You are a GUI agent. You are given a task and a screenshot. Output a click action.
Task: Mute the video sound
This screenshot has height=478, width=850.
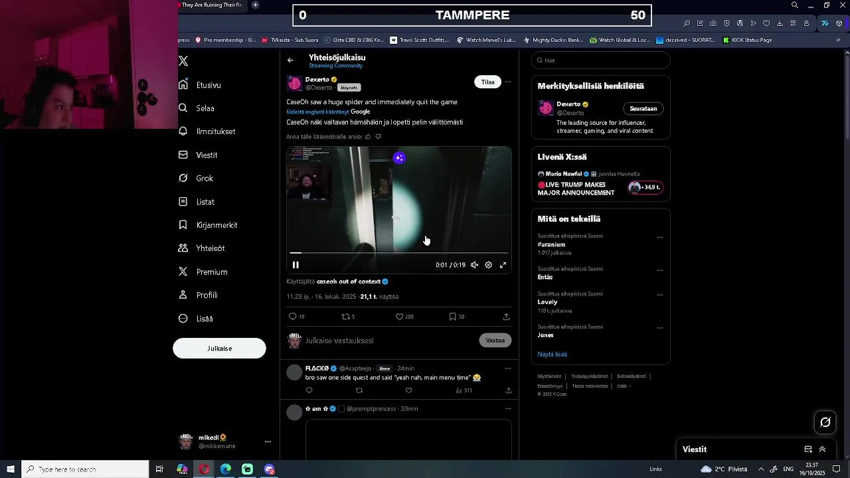pos(474,265)
